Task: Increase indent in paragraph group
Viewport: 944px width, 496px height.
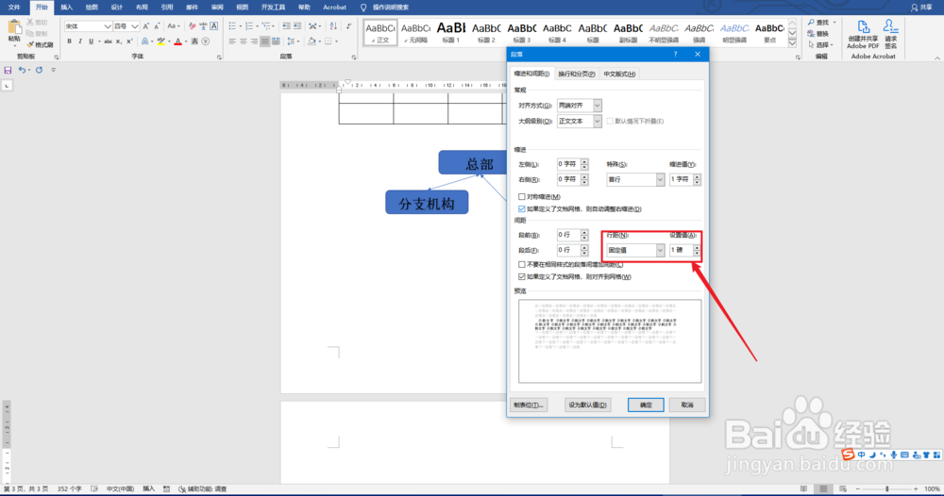Action: tap(297, 26)
